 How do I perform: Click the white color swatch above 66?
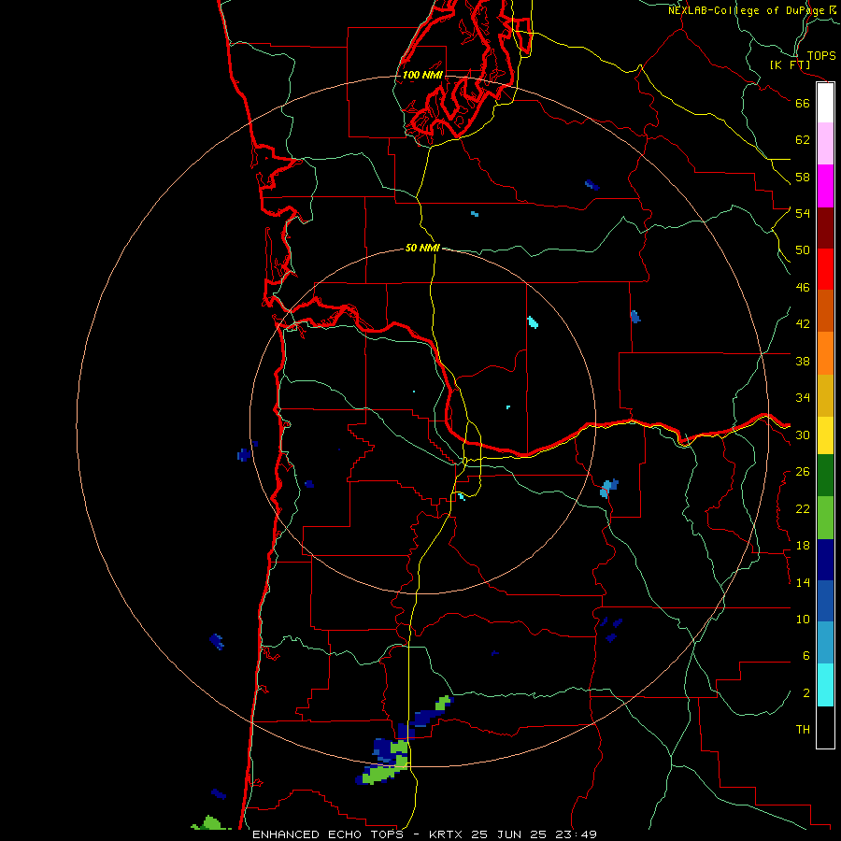825,103
